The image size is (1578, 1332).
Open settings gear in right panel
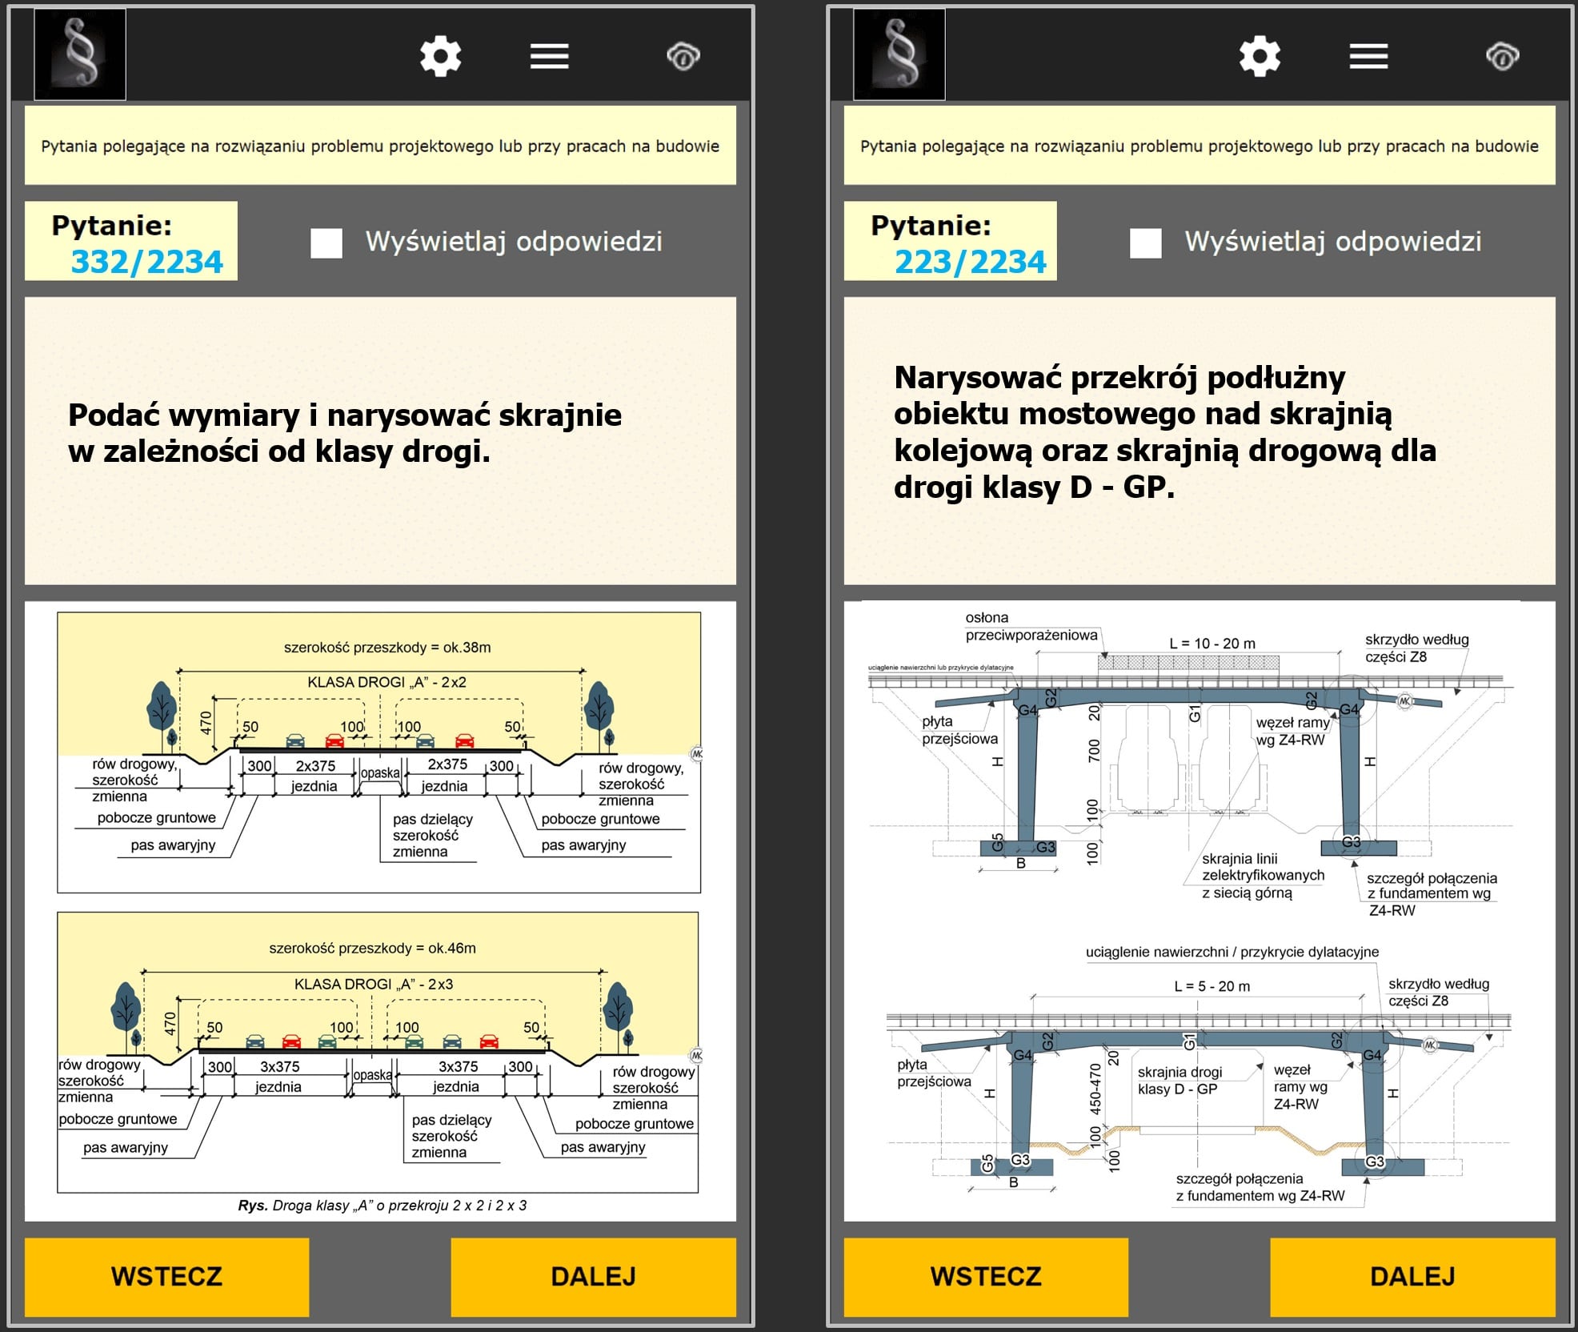[x=1260, y=56]
